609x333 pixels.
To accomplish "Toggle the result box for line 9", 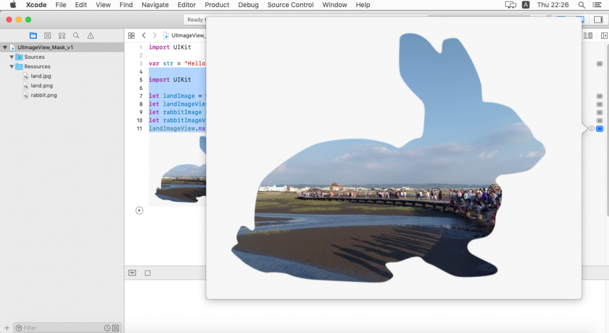I will [x=599, y=112].
